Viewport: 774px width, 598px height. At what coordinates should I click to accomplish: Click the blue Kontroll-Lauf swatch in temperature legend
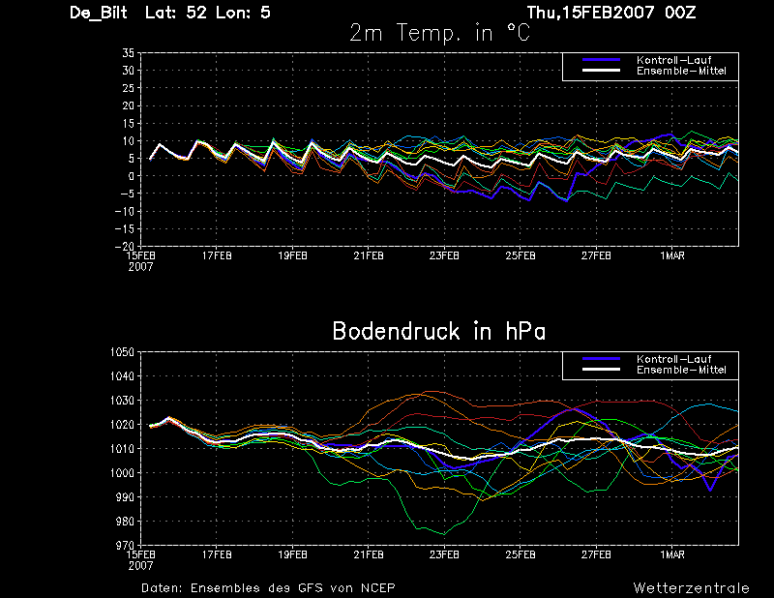point(601,60)
